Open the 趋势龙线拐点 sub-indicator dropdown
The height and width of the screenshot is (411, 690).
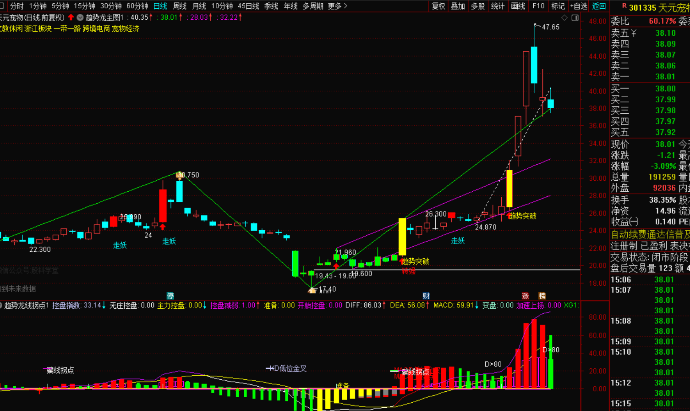click(x=1, y=305)
